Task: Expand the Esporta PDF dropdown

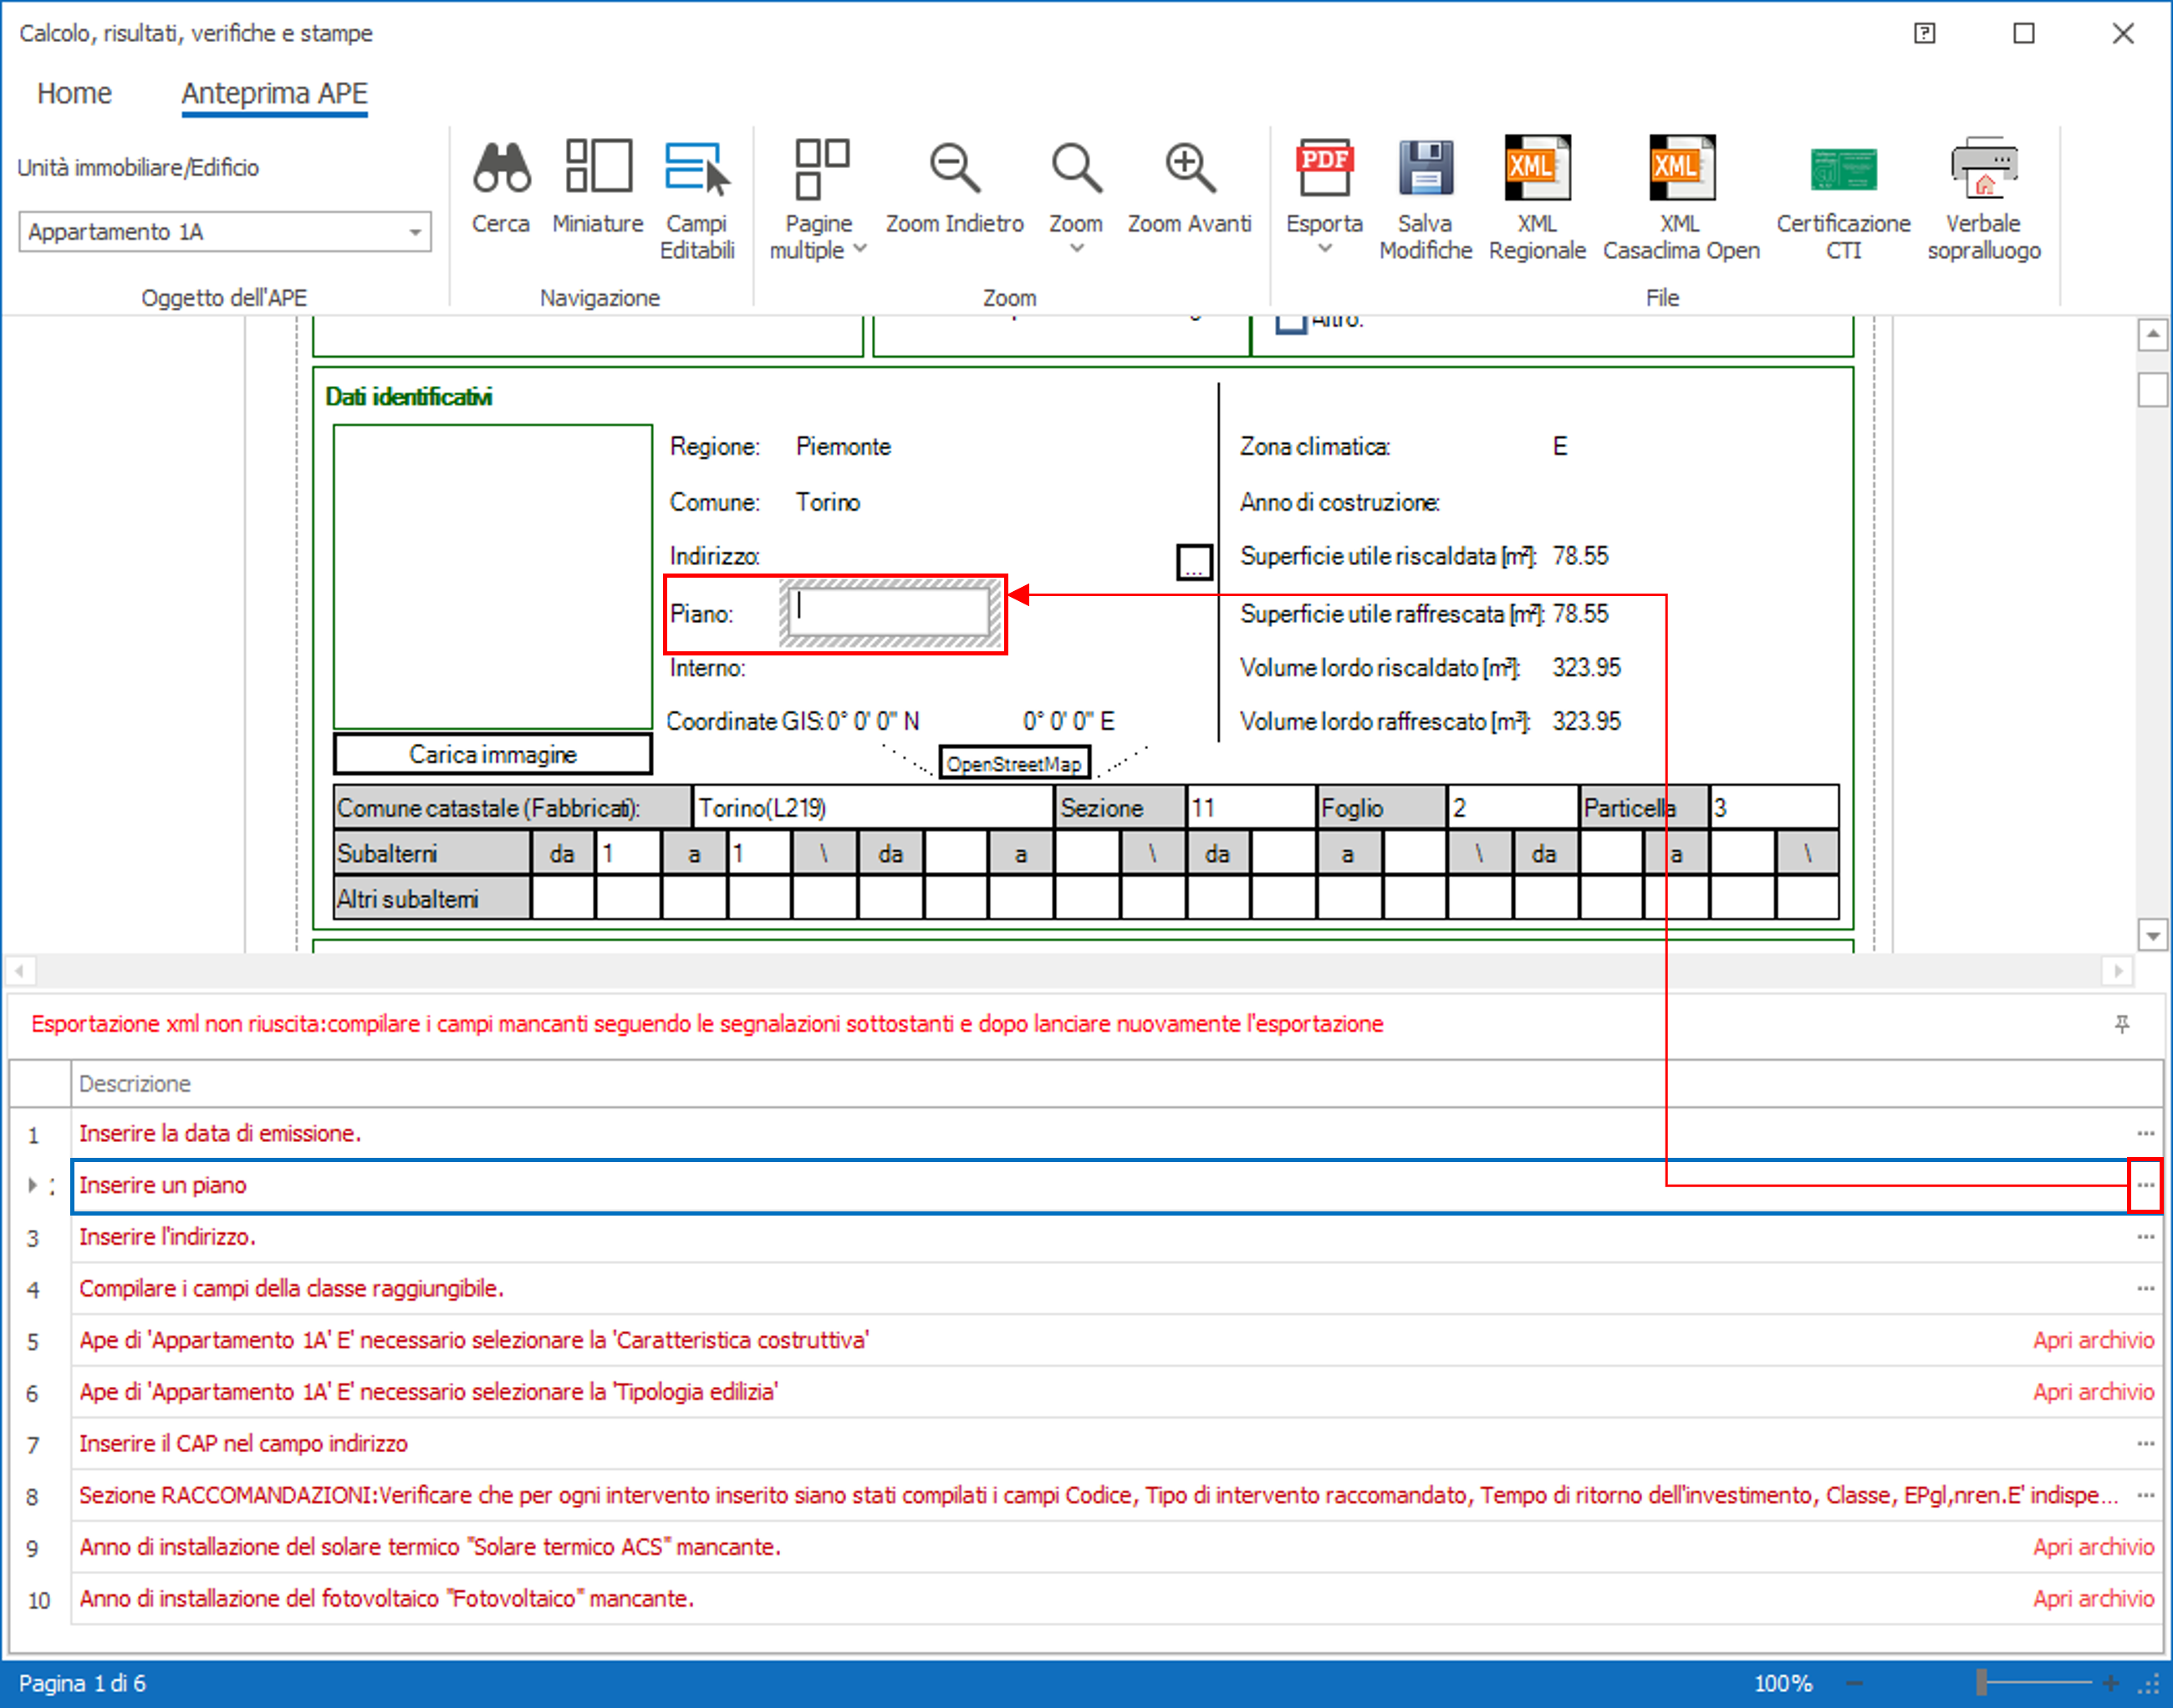Action: [1324, 248]
